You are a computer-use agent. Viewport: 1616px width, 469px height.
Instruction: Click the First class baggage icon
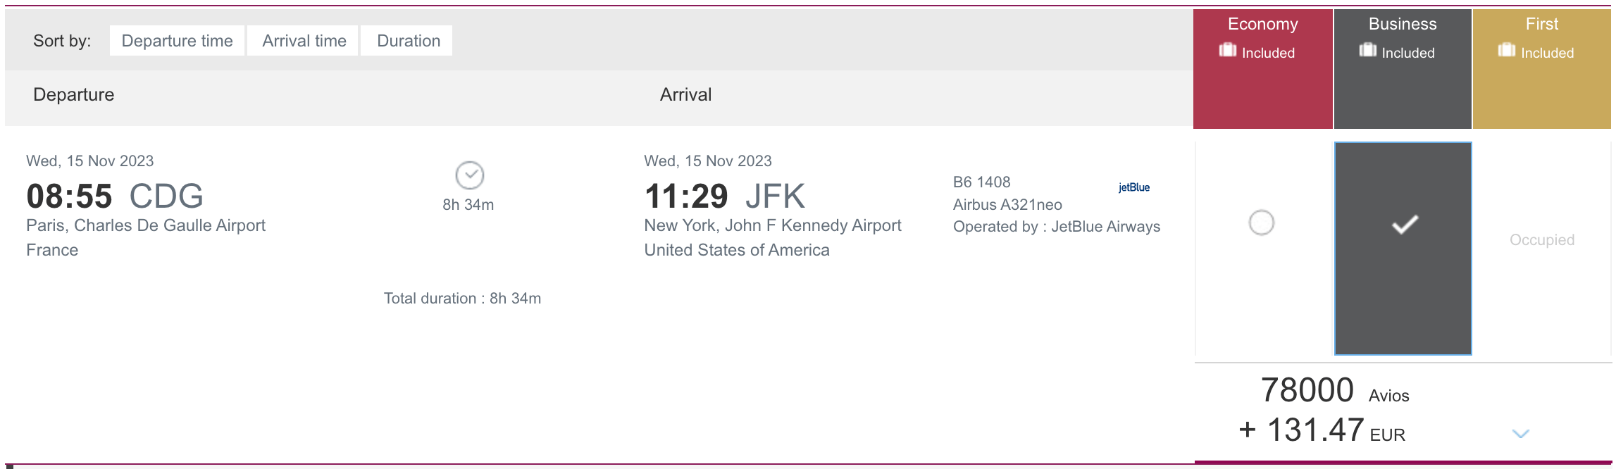pyautogui.click(x=1506, y=50)
